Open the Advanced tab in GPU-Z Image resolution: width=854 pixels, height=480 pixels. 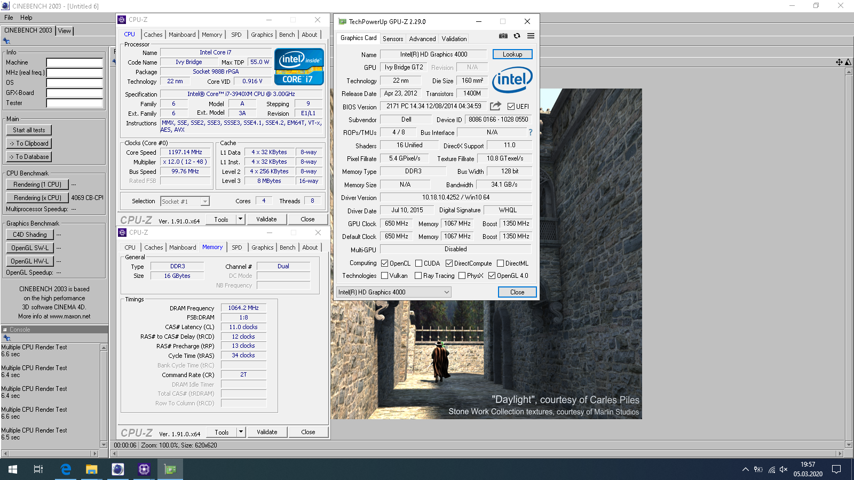(x=422, y=39)
